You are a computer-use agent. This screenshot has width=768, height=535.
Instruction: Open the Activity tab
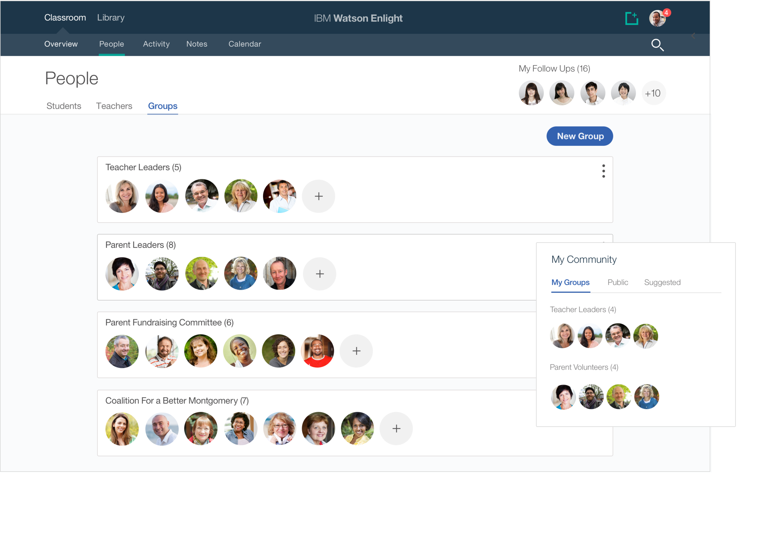click(156, 44)
